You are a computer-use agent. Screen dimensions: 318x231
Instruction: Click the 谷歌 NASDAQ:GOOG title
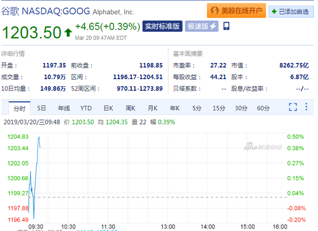click(x=45, y=11)
